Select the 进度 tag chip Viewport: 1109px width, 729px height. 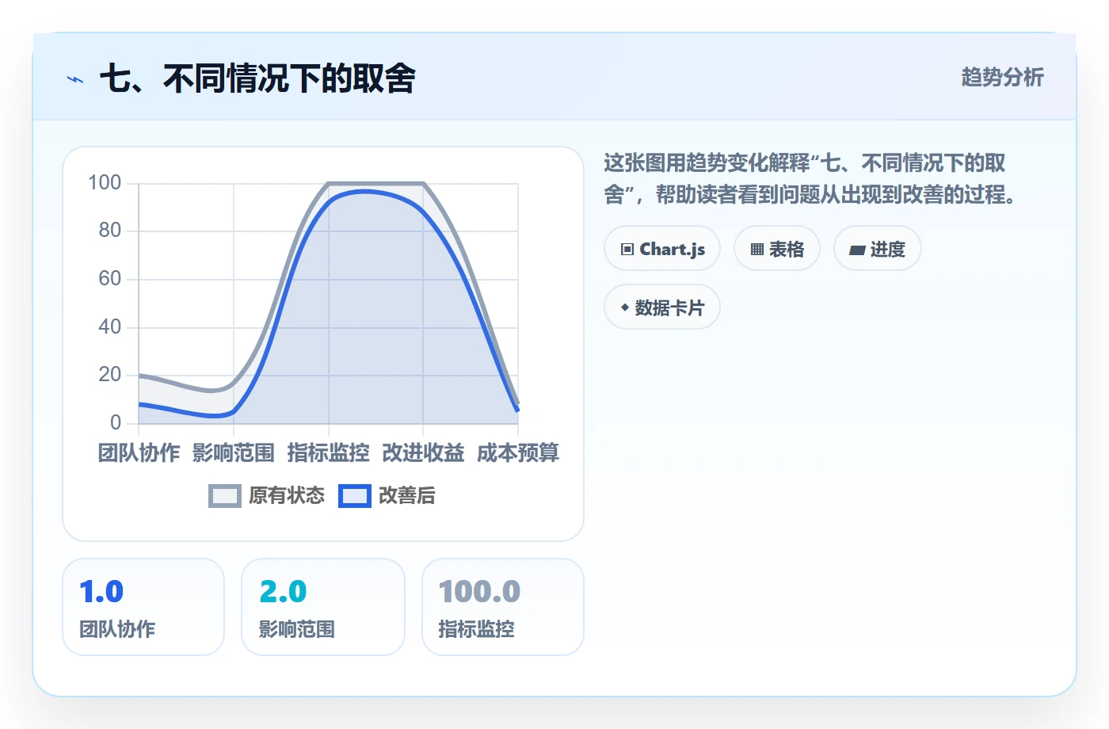click(878, 249)
